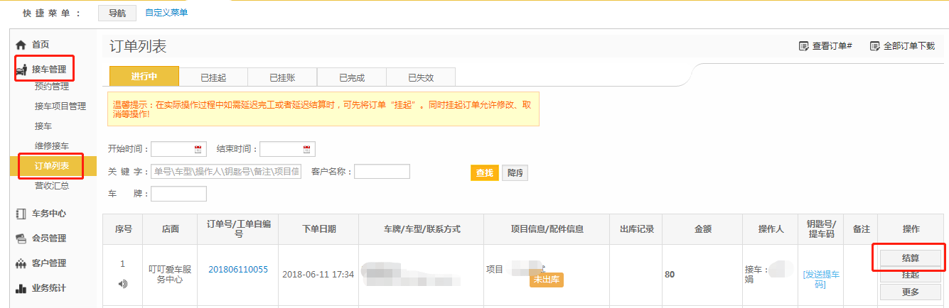
Task: Open calendar icon in 开始时间 field
Action: 198,149
